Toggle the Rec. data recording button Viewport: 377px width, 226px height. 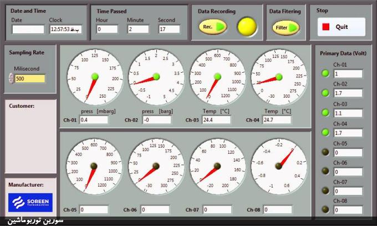coord(213,27)
